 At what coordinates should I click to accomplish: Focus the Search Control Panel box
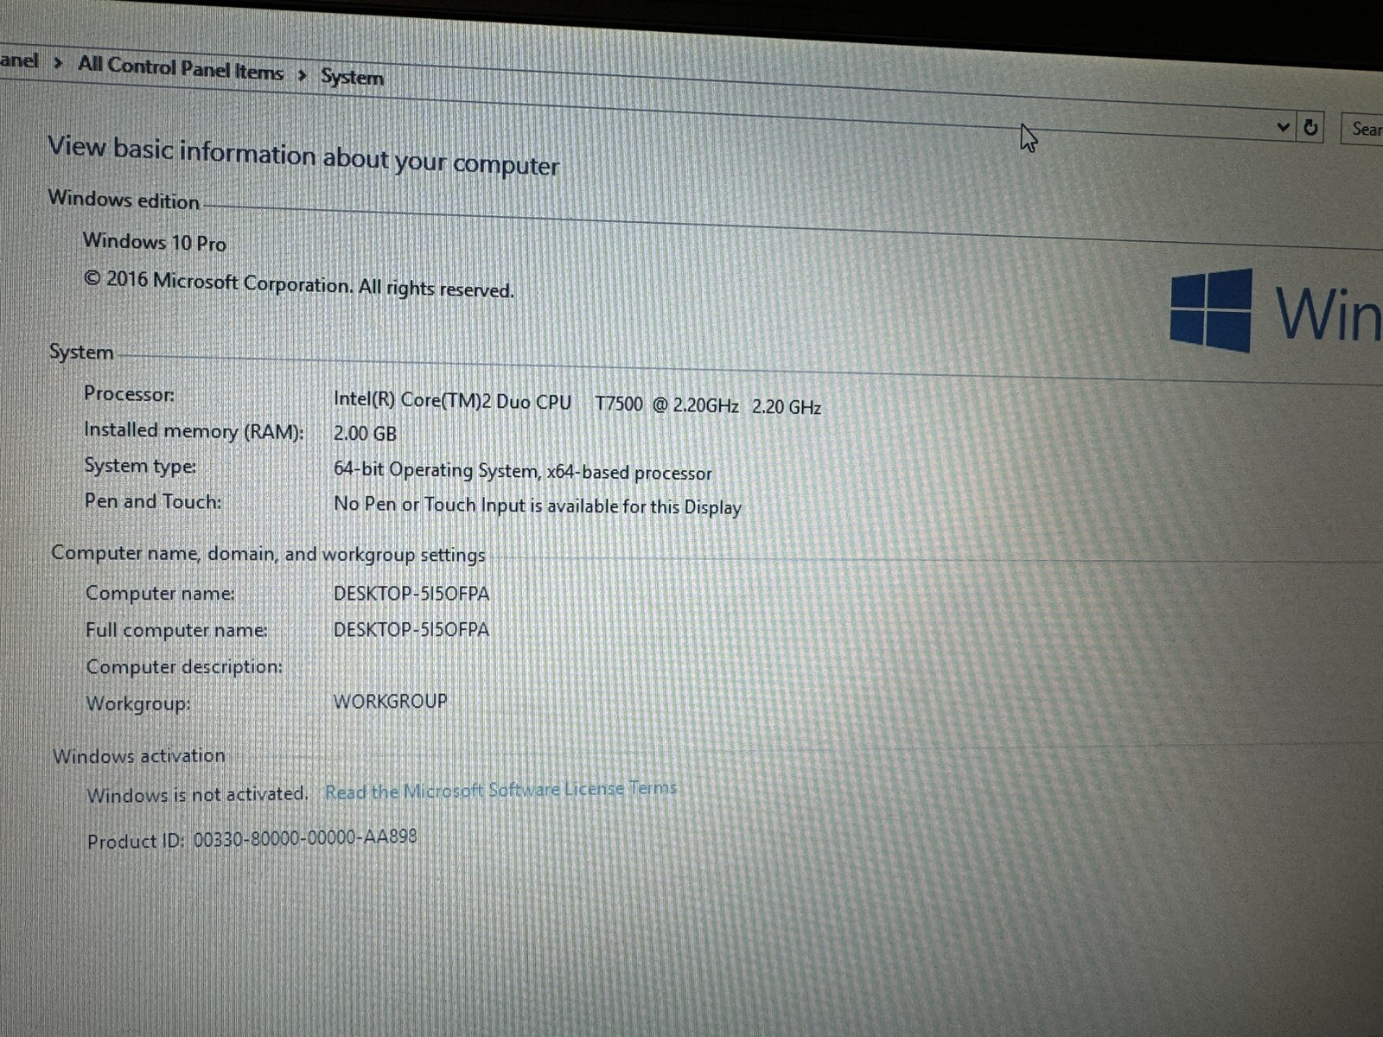(x=1363, y=129)
